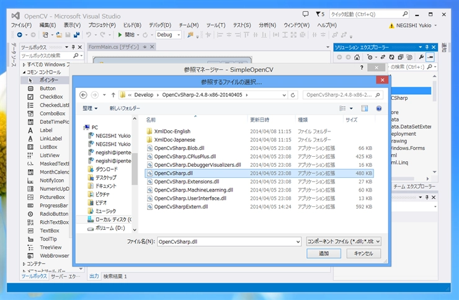Click the クイック起動 search field
Viewport: 459px width, 300px height.
(x=369, y=14)
